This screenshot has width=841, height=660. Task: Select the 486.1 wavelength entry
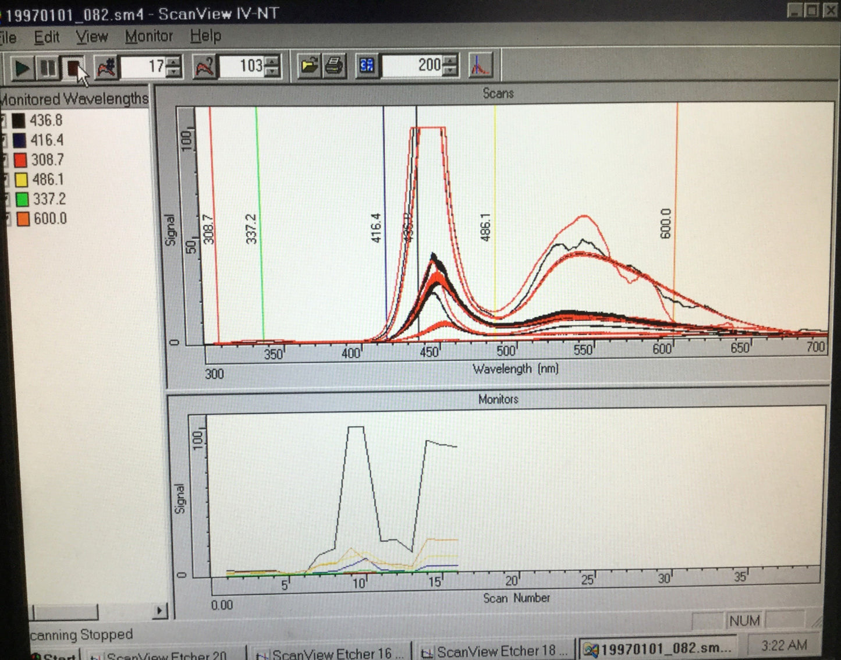48,180
